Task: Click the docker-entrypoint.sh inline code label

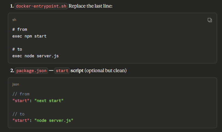Action: click(x=41, y=6)
